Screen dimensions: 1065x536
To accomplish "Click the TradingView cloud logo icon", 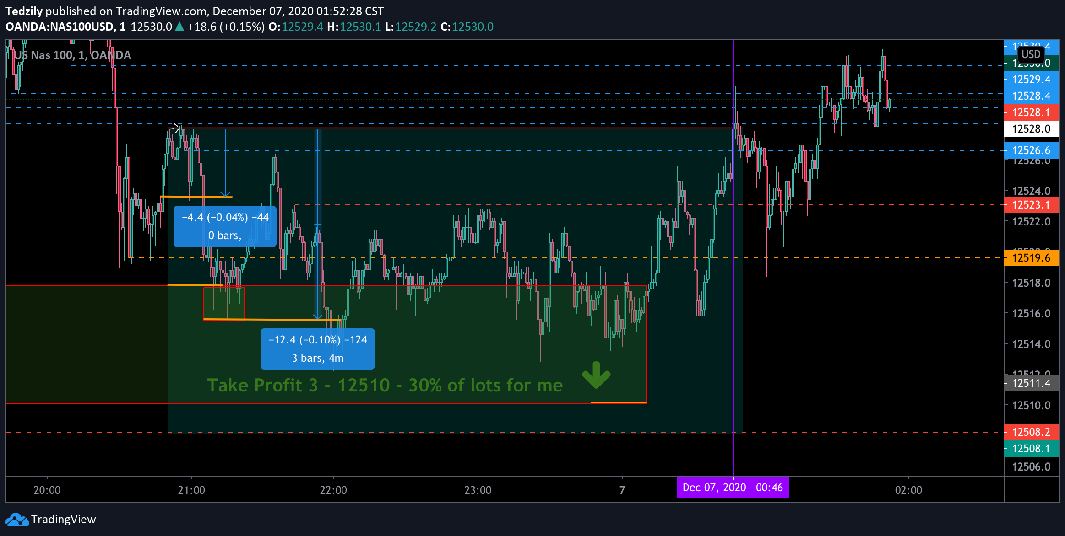I will pos(17,520).
